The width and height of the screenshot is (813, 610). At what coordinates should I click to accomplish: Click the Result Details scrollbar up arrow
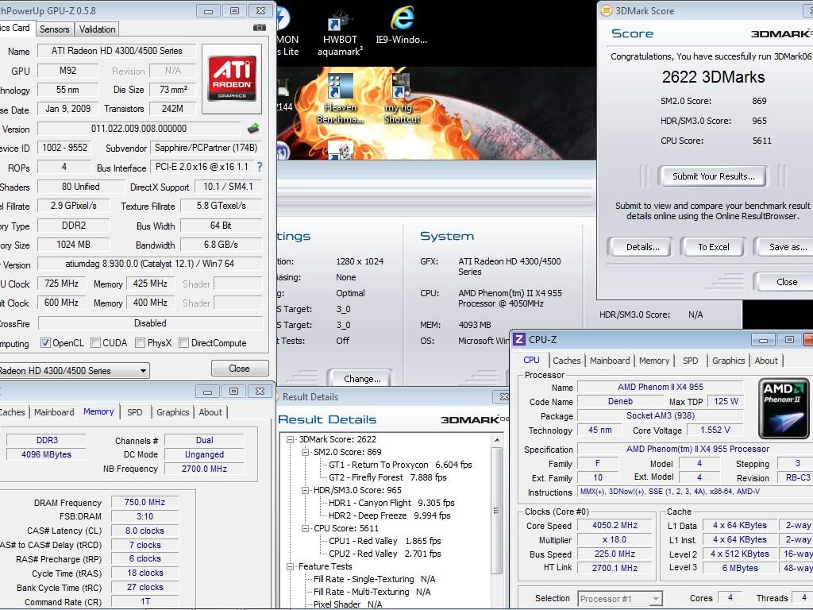point(497,440)
